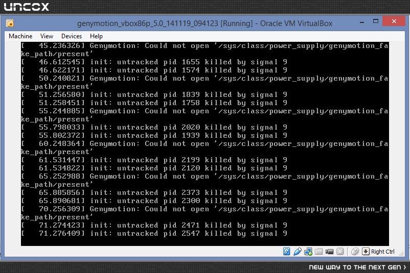The image size is (410, 273).
Task: Click the Genymotion error at timestamp 70.256309
Action: 204,213
